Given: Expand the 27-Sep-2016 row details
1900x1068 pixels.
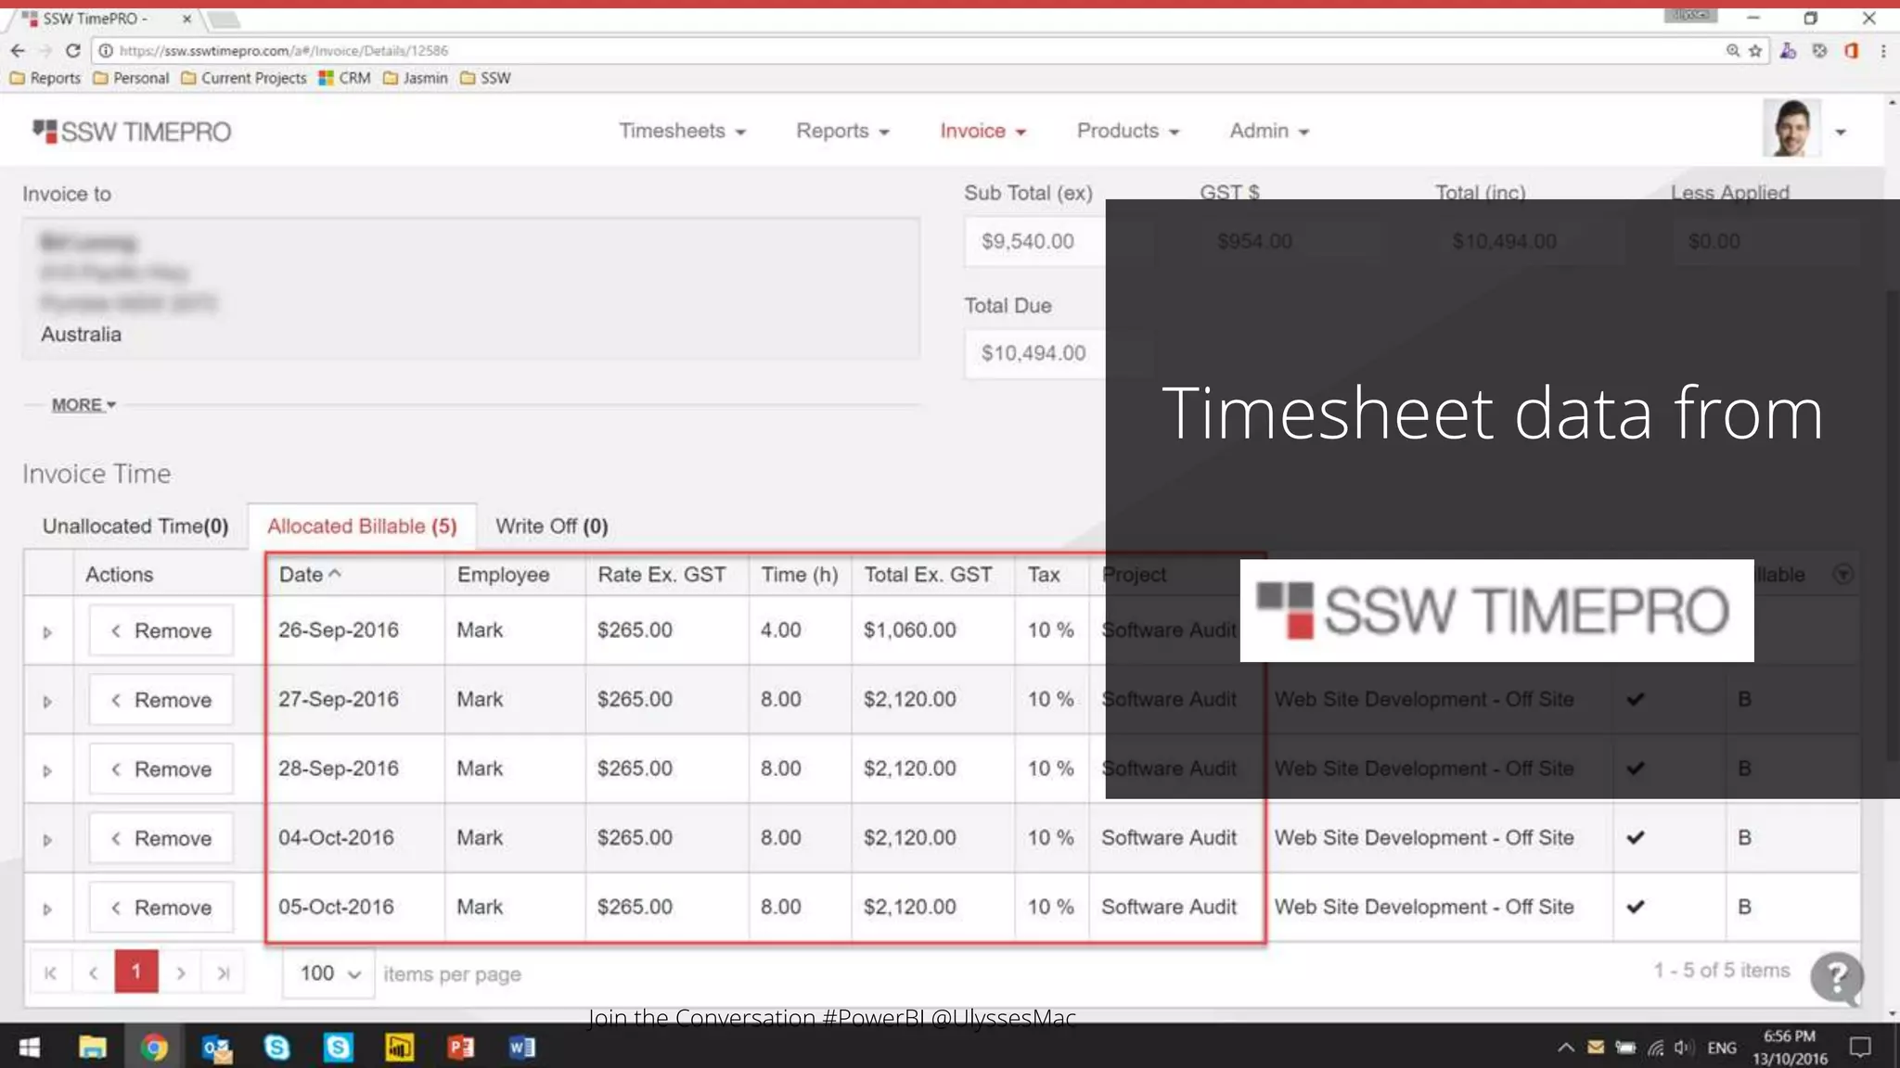Looking at the screenshot, I should pyautogui.click(x=47, y=702).
